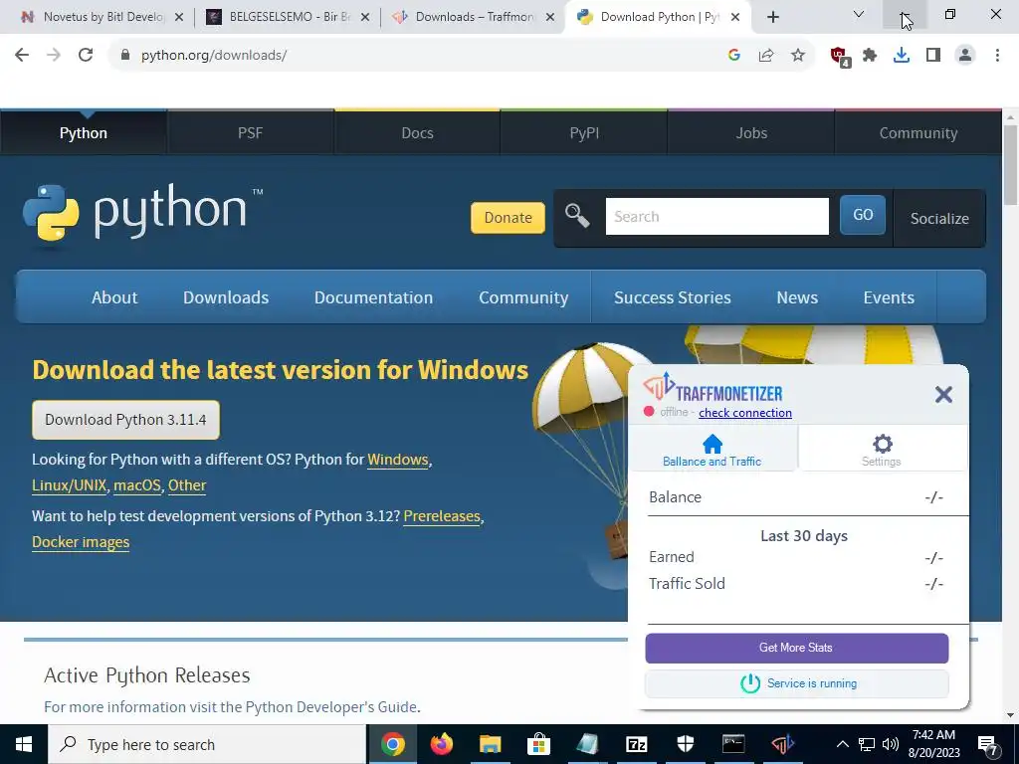Image resolution: width=1019 pixels, height=764 pixels.
Task: Open Success Stories nav menu
Action: click(x=672, y=297)
